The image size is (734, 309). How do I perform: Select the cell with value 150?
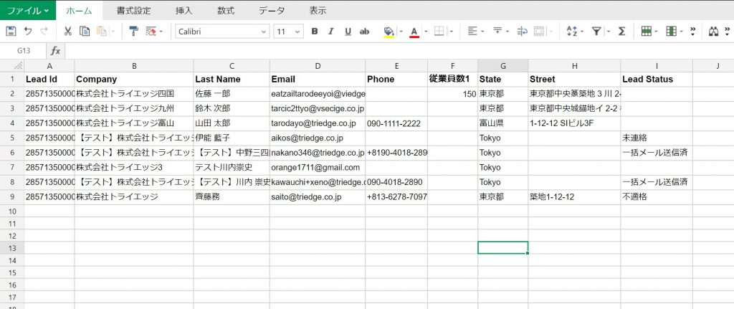pyautogui.click(x=452, y=94)
